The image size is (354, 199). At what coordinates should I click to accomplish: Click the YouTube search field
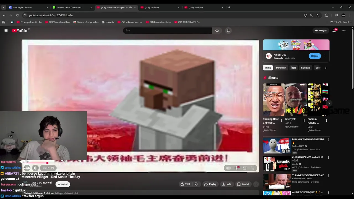click(x=167, y=30)
